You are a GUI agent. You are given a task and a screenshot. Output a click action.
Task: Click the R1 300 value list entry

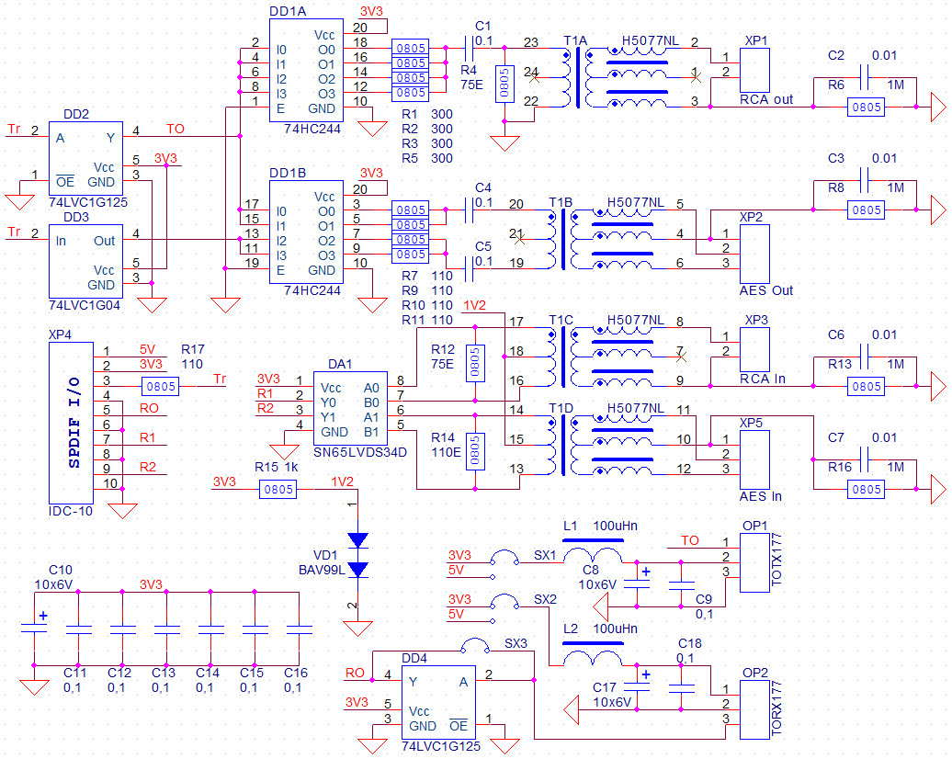pos(427,114)
